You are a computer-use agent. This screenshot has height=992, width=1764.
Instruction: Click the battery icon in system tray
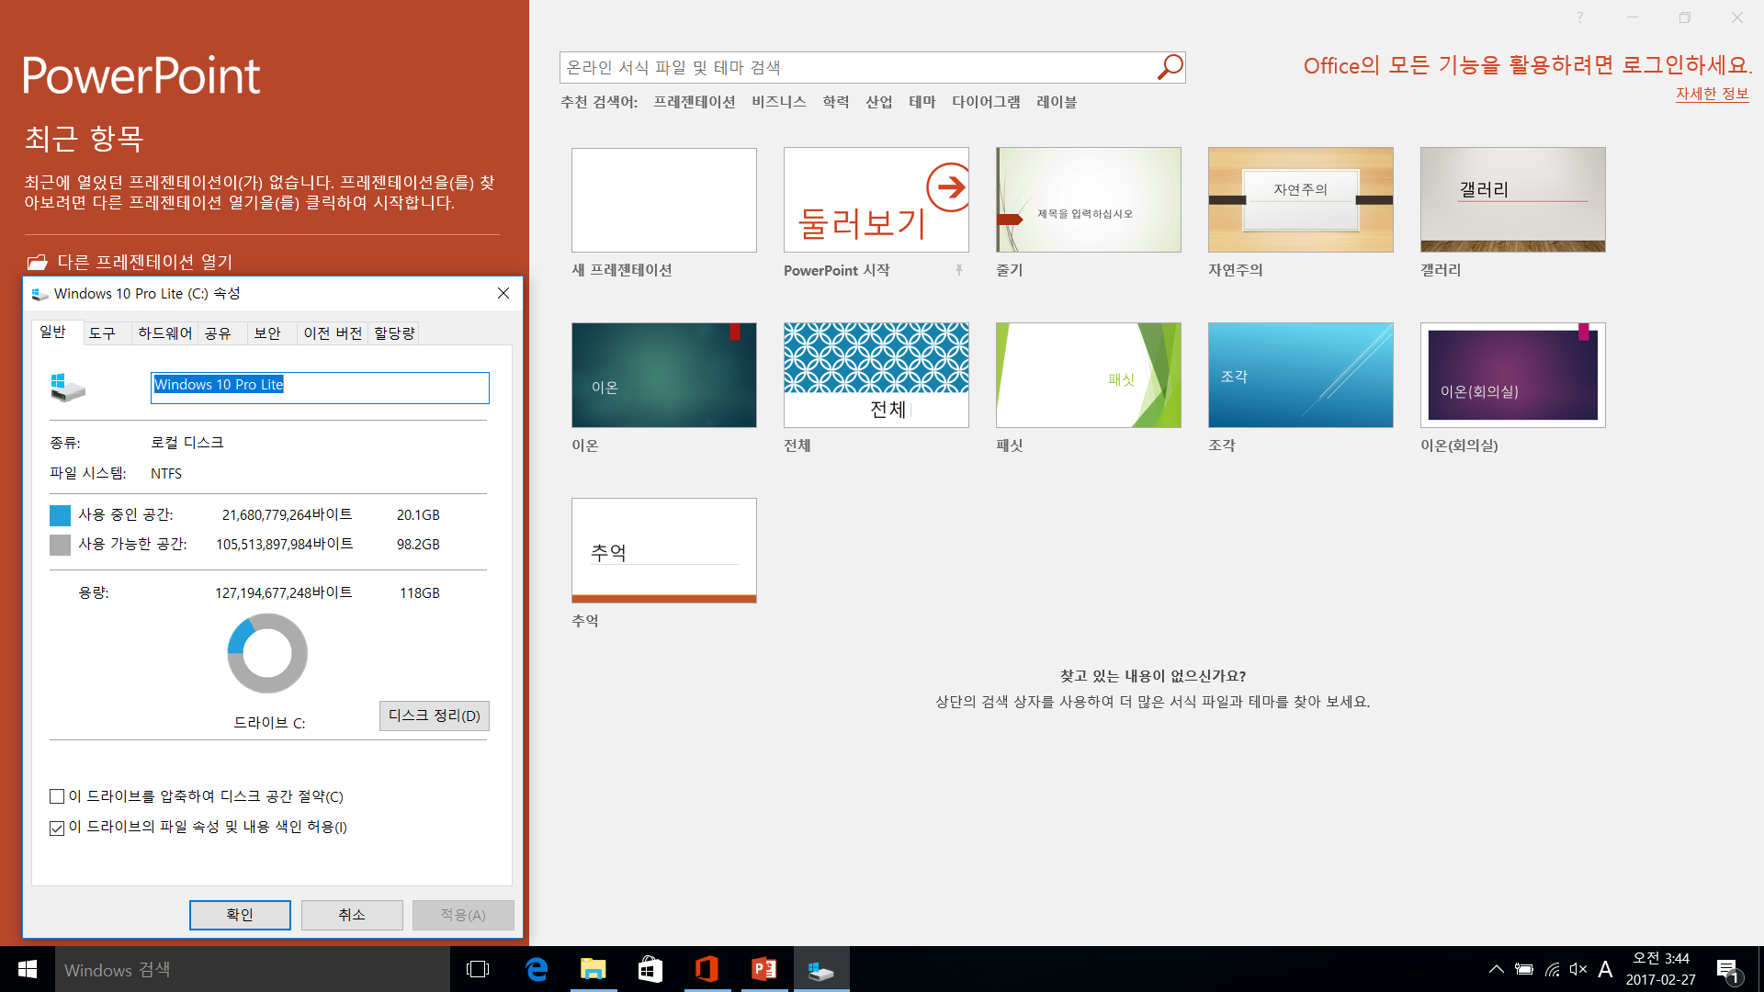coord(1524,969)
